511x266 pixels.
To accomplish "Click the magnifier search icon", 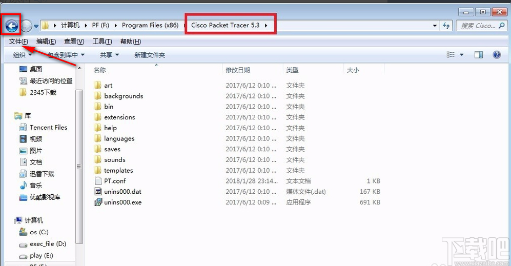I will [x=502, y=26].
